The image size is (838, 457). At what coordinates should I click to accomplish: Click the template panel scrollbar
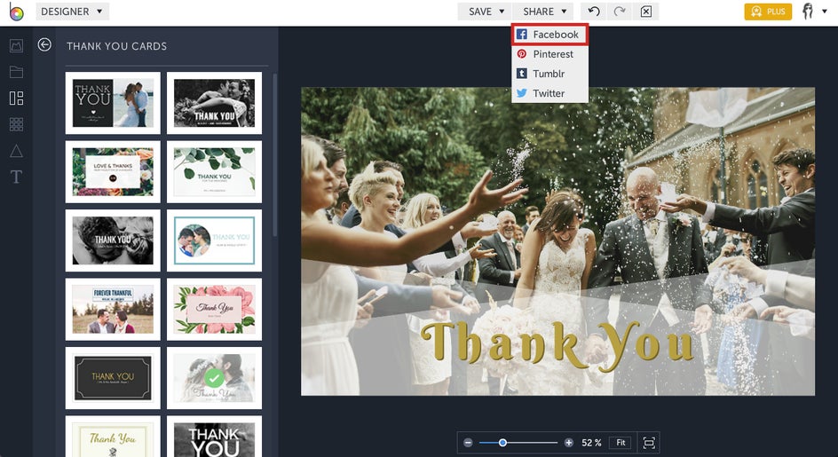pos(274,155)
